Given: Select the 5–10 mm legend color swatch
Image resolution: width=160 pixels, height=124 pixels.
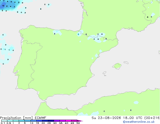Looking at the screenshot, I should point(28,121).
